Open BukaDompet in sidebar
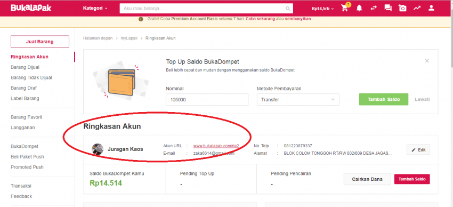 [25, 146]
